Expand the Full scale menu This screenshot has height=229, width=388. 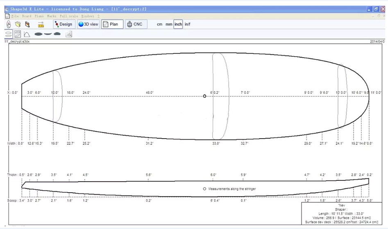69,16
